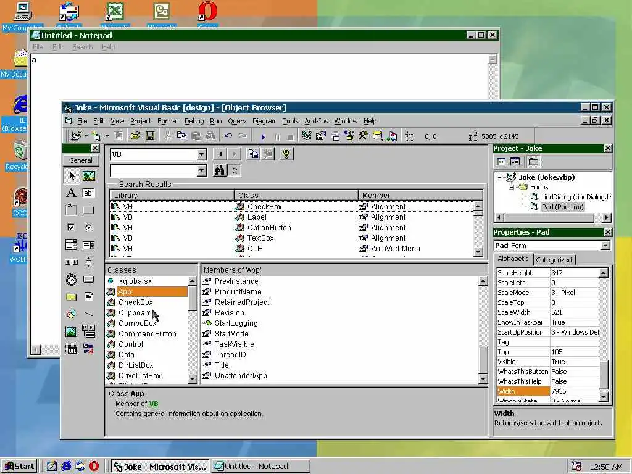Select the CheckBox tool in toolbox

72,227
